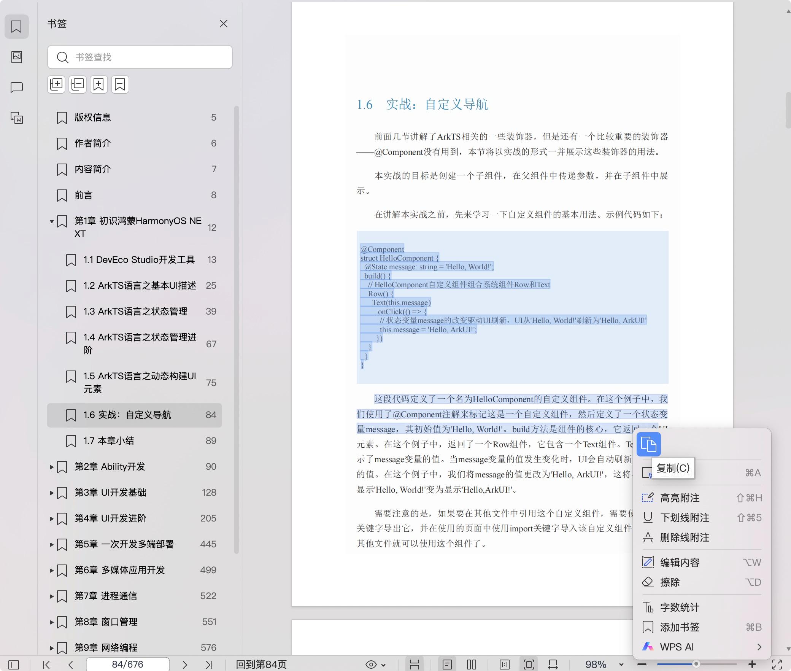791x671 pixels.
Task: Toggle two-page view mode
Action: click(x=471, y=665)
